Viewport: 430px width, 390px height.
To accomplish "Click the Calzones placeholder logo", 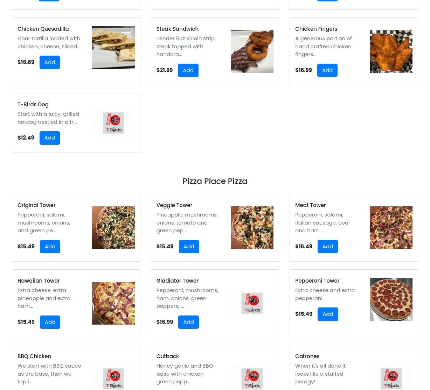I will [x=391, y=377].
